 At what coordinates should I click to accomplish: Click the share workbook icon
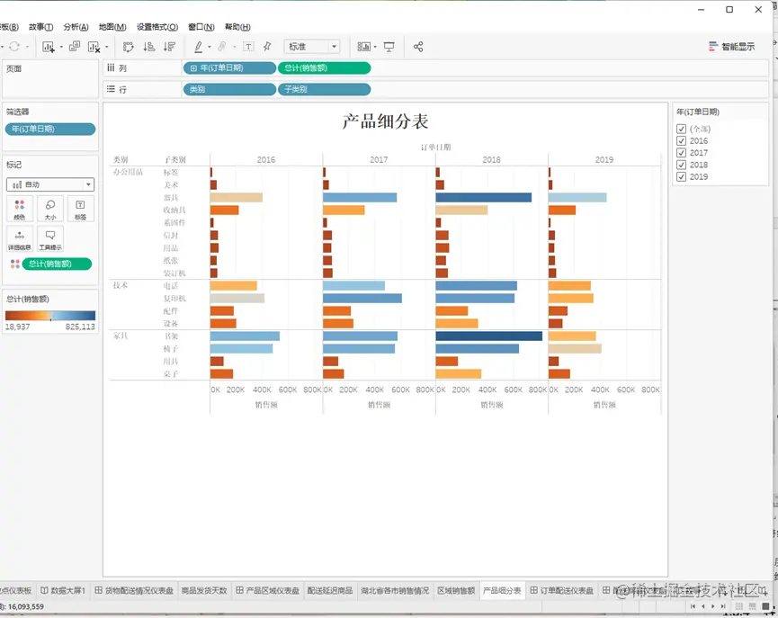[x=418, y=47]
